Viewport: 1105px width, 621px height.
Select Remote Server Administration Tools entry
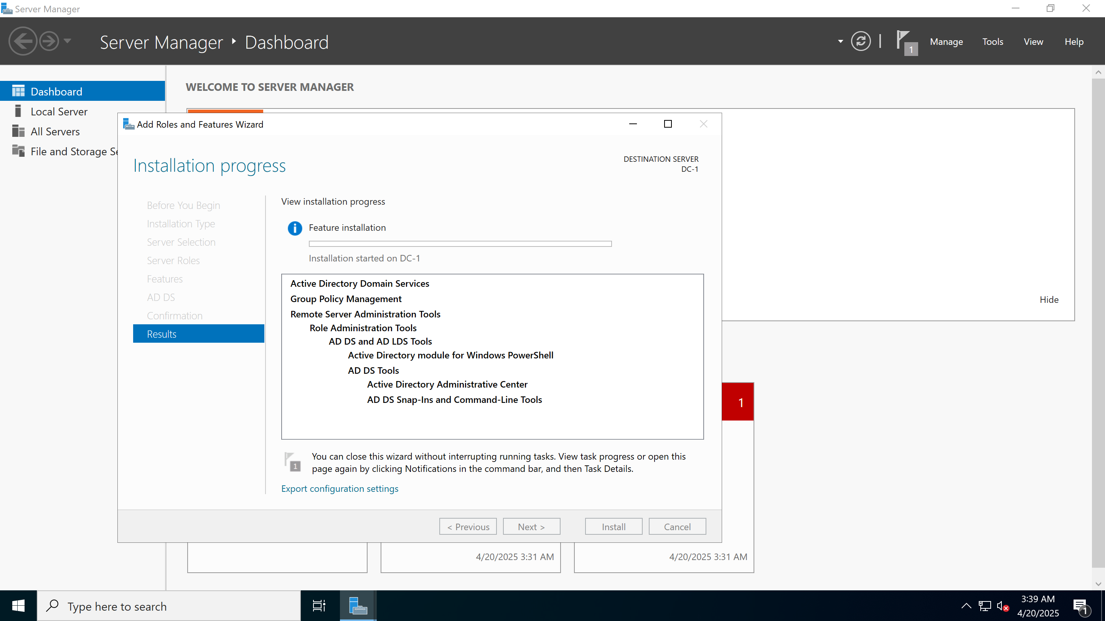point(365,314)
